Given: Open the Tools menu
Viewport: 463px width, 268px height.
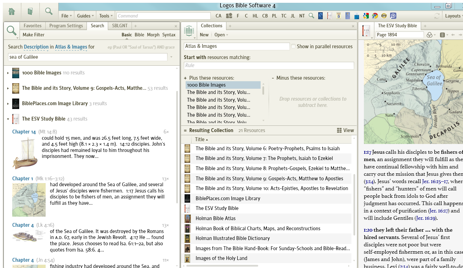Looking at the screenshot, I should point(106,16).
